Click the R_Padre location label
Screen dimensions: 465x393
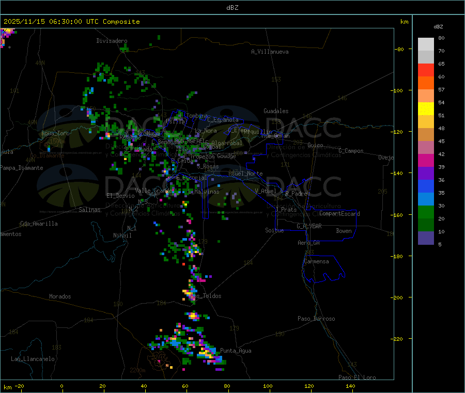(296, 194)
